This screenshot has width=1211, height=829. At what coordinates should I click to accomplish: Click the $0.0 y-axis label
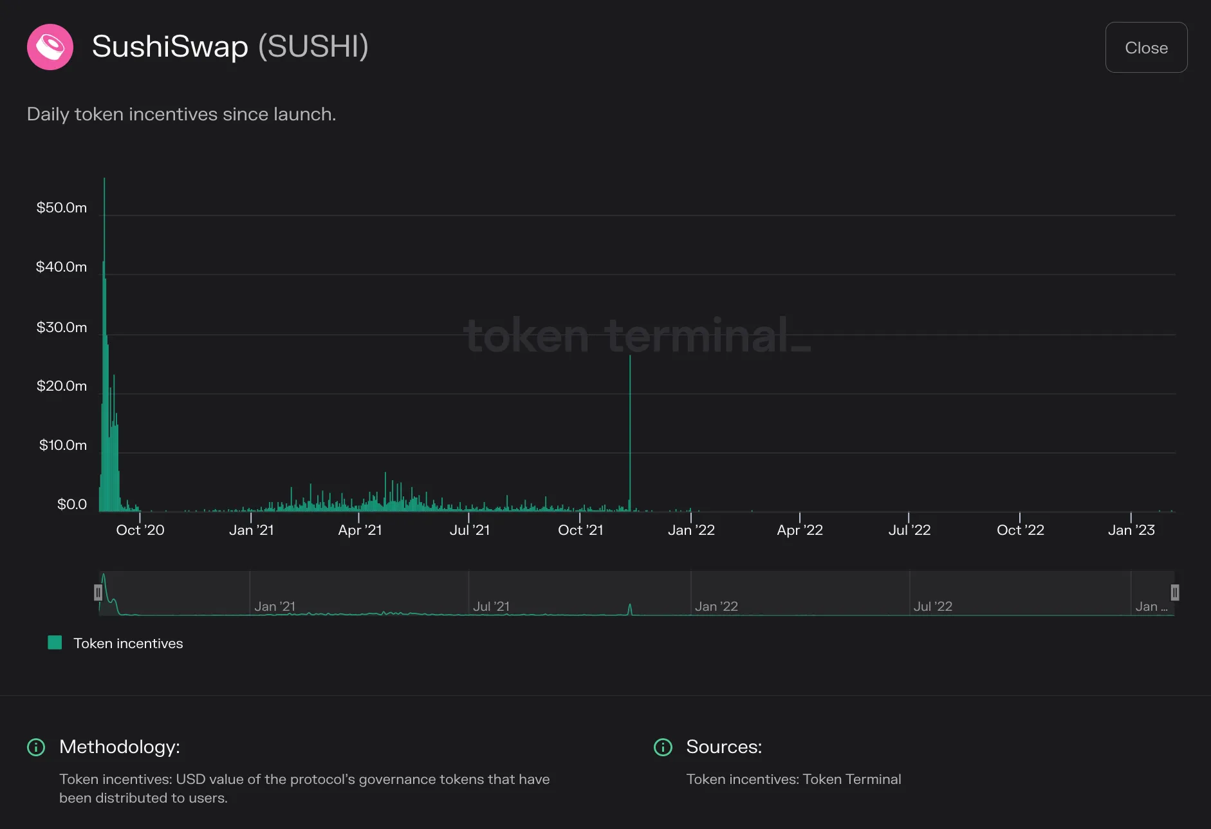pyautogui.click(x=72, y=504)
